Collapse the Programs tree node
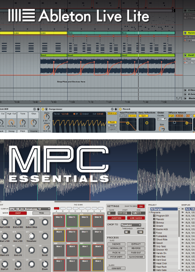Viewport: 195px width, 272px height. point(149,212)
